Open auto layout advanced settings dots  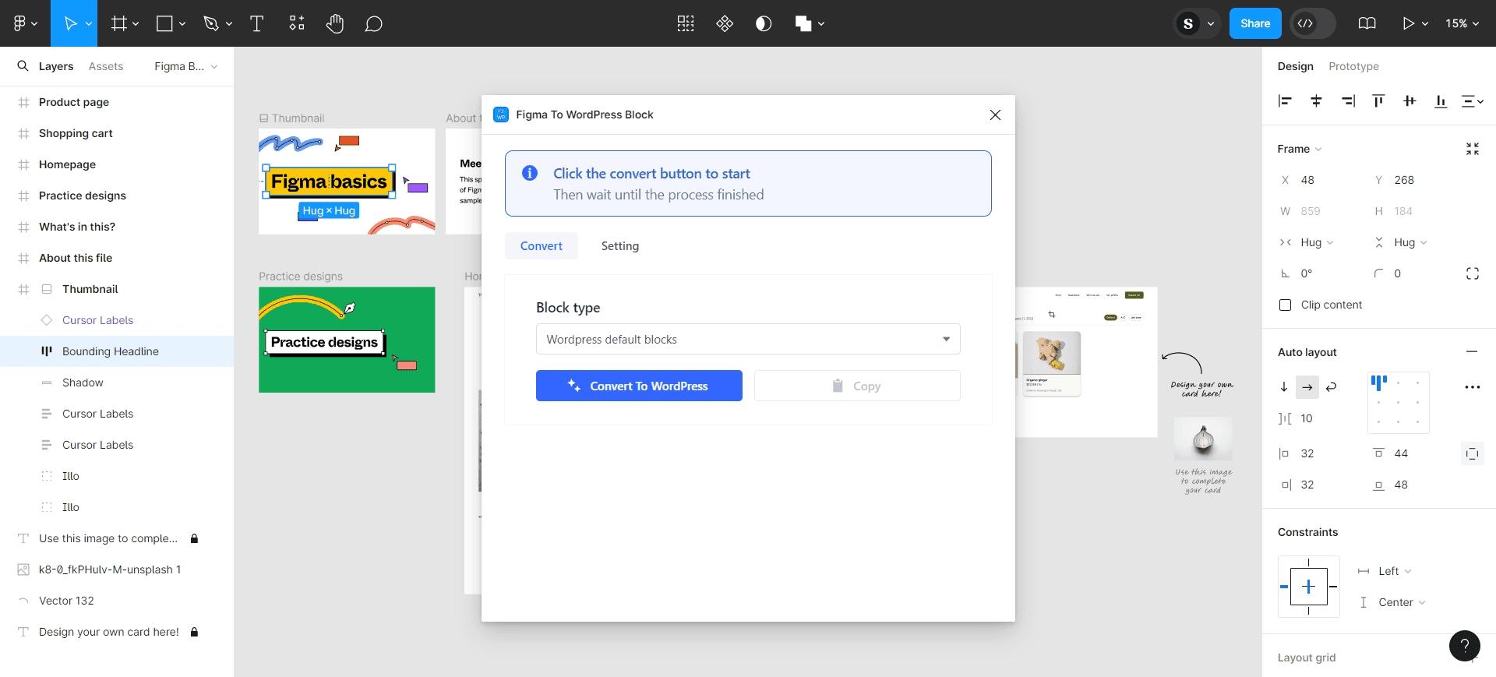[1472, 387]
